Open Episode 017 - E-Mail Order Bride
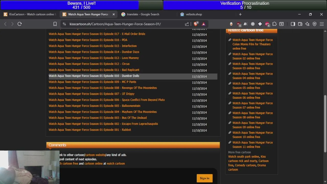This screenshot has width=327, height=184. [x=97, y=34]
